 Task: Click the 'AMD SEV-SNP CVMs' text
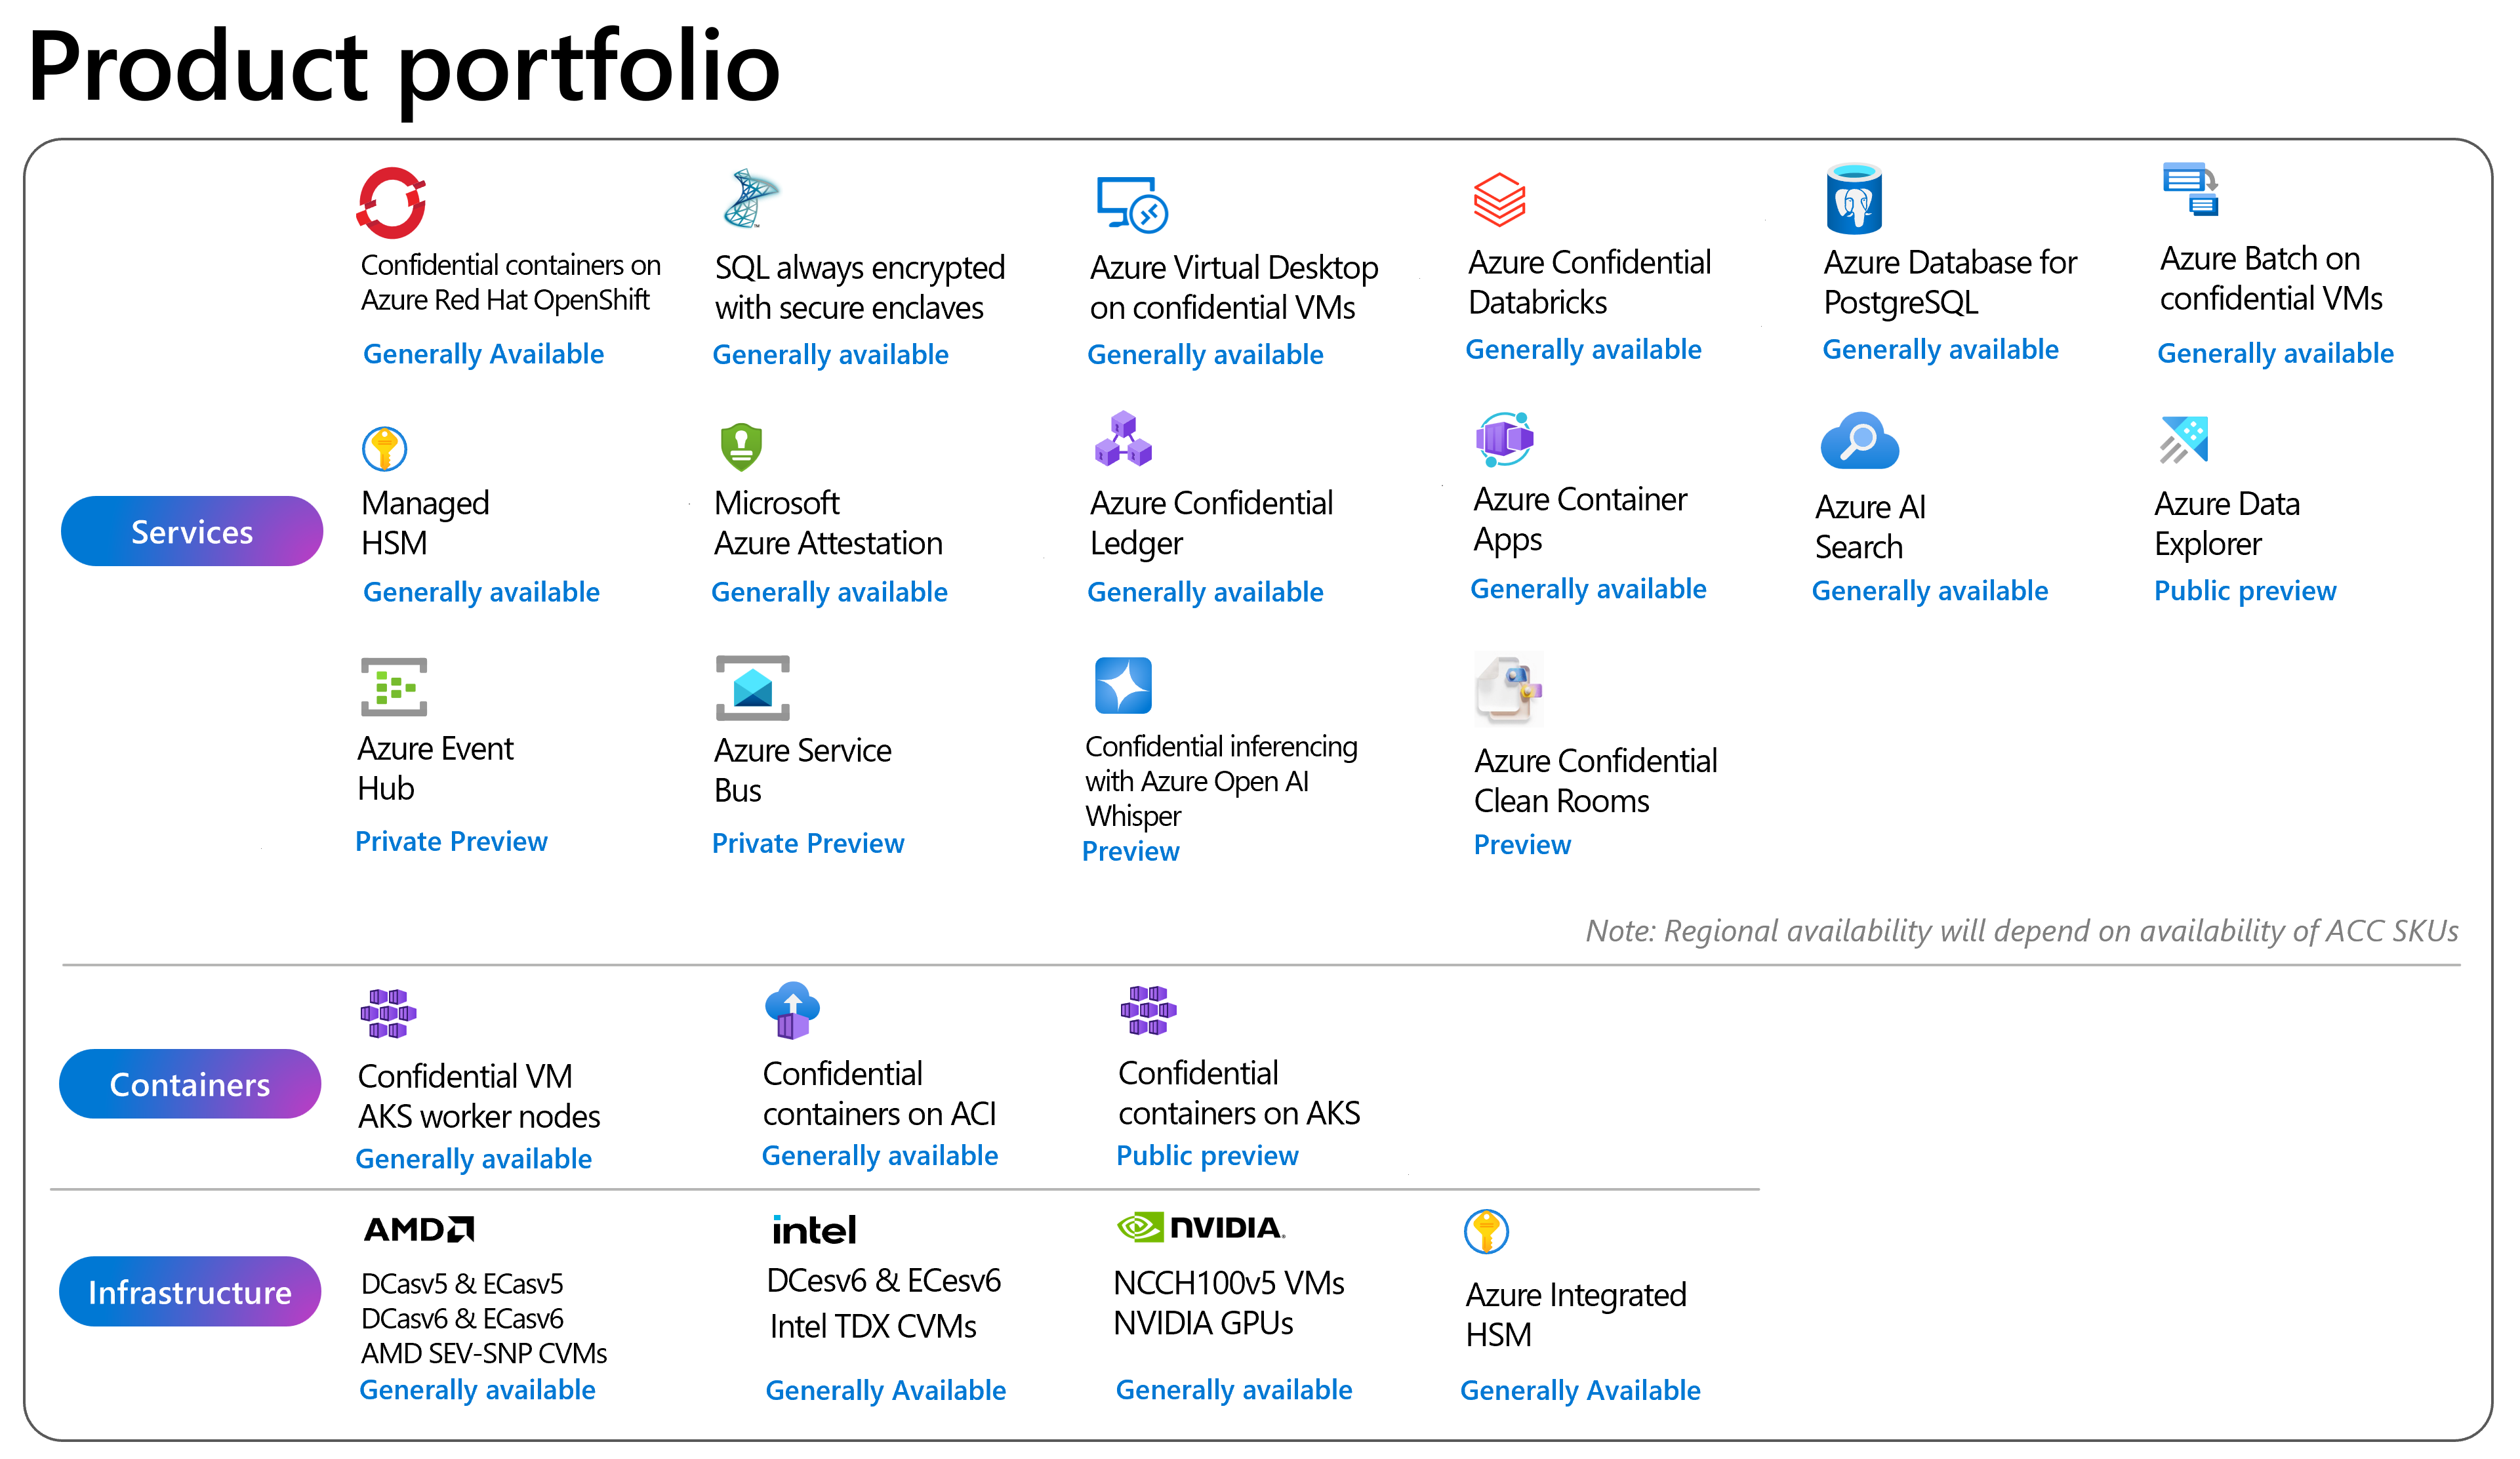[484, 1354]
